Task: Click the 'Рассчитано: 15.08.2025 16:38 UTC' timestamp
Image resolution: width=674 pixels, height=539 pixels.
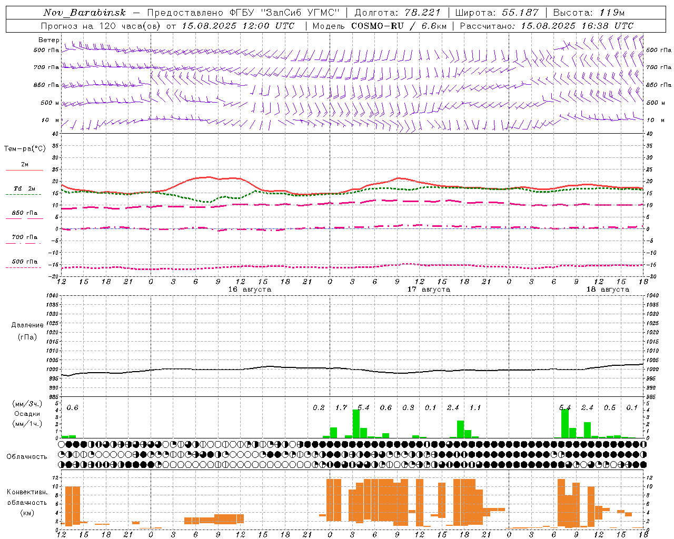Action: tap(547, 26)
